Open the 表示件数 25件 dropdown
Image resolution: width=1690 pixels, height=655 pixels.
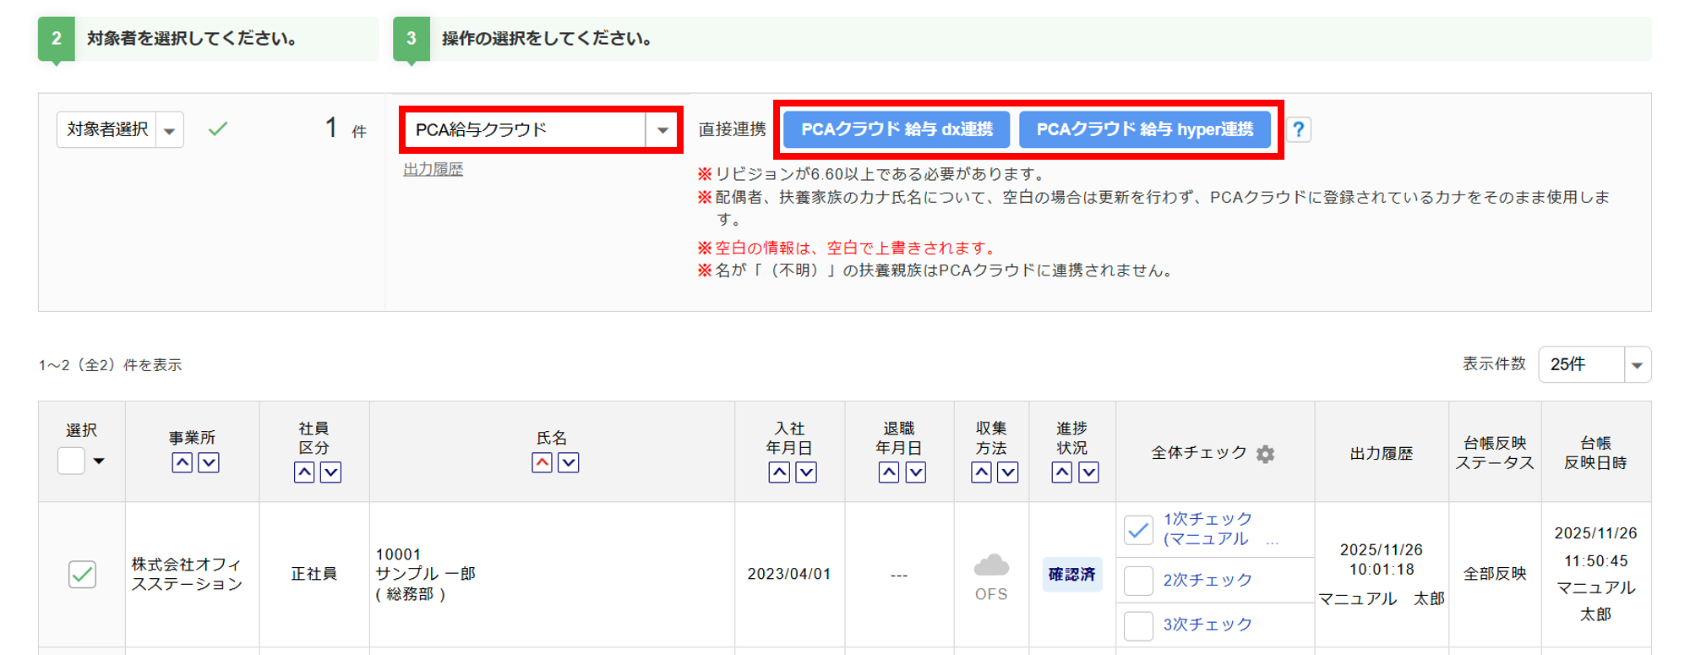tap(1636, 365)
